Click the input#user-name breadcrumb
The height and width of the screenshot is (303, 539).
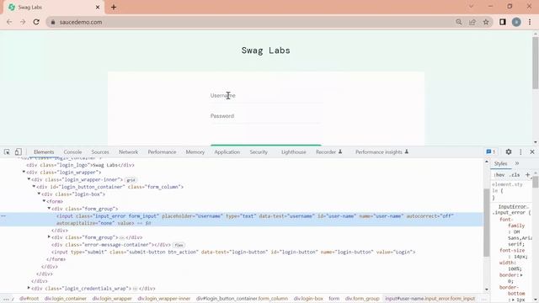pyautogui.click(x=430, y=299)
